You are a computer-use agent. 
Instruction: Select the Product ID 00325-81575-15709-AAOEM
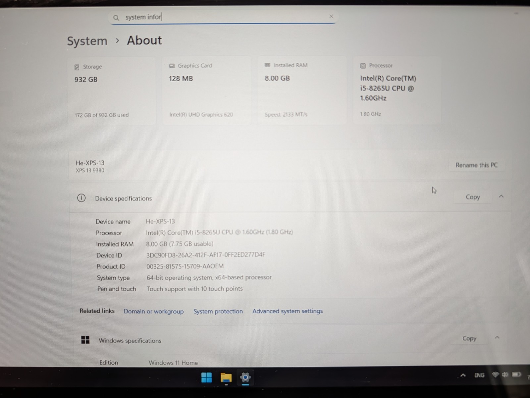click(185, 266)
